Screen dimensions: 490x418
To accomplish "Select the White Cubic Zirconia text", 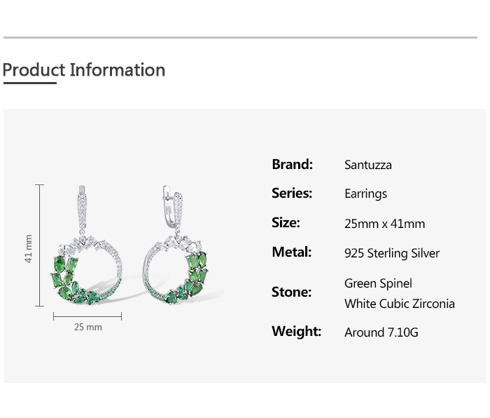I will pos(399,304).
